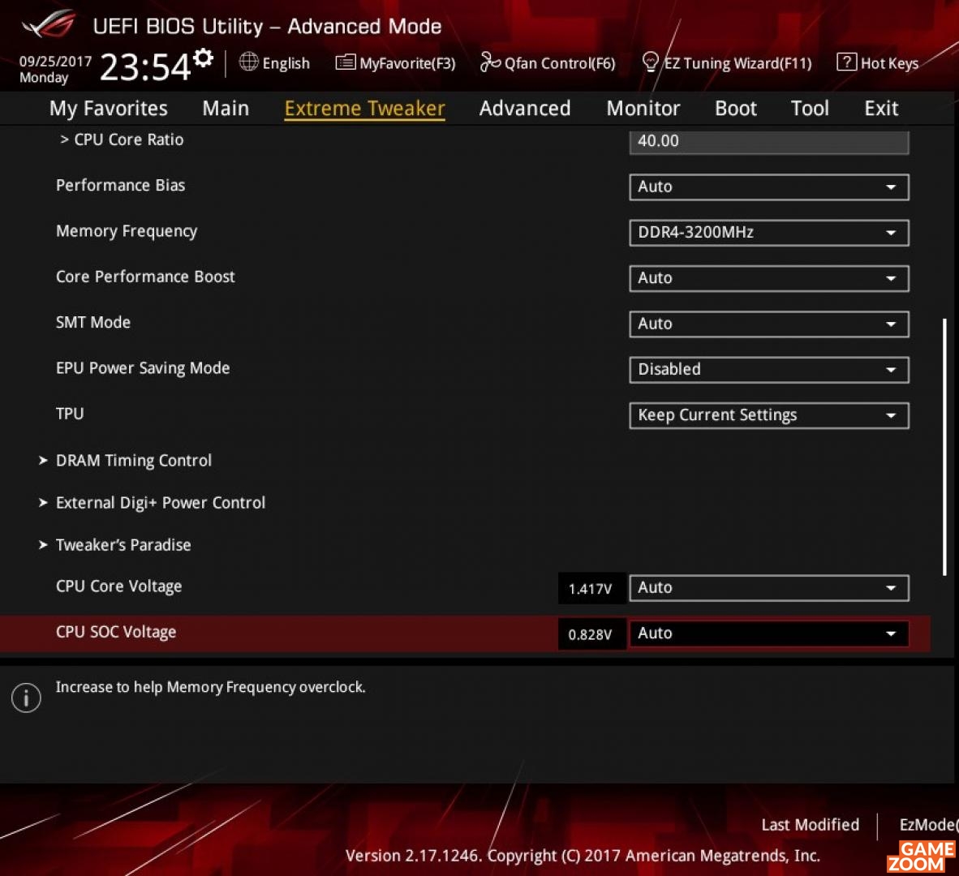Viewport: 959px width, 876px height.
Task: Click the English language button
Action: [286, 63]
